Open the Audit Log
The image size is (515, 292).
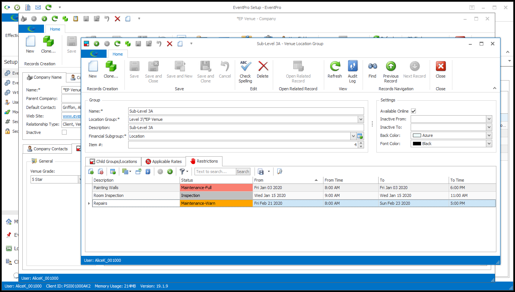pos(353,72)
